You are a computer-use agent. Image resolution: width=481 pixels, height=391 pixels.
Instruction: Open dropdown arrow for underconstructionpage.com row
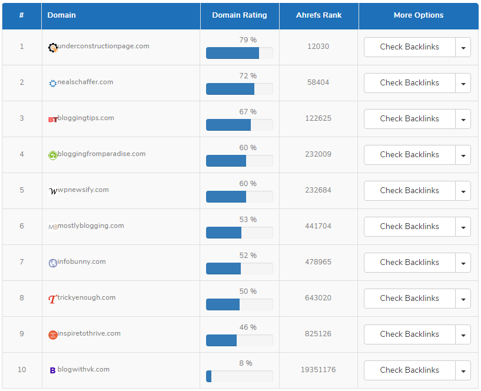click(463, 47)
